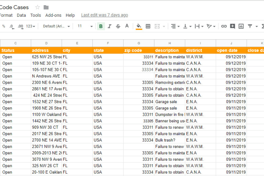
Task: Open the fill color bucket
Action: click(x=139, y=26)
